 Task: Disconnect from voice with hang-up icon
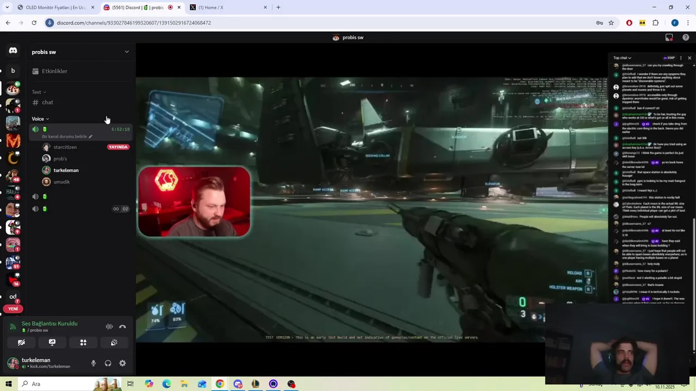coord(122,327)
